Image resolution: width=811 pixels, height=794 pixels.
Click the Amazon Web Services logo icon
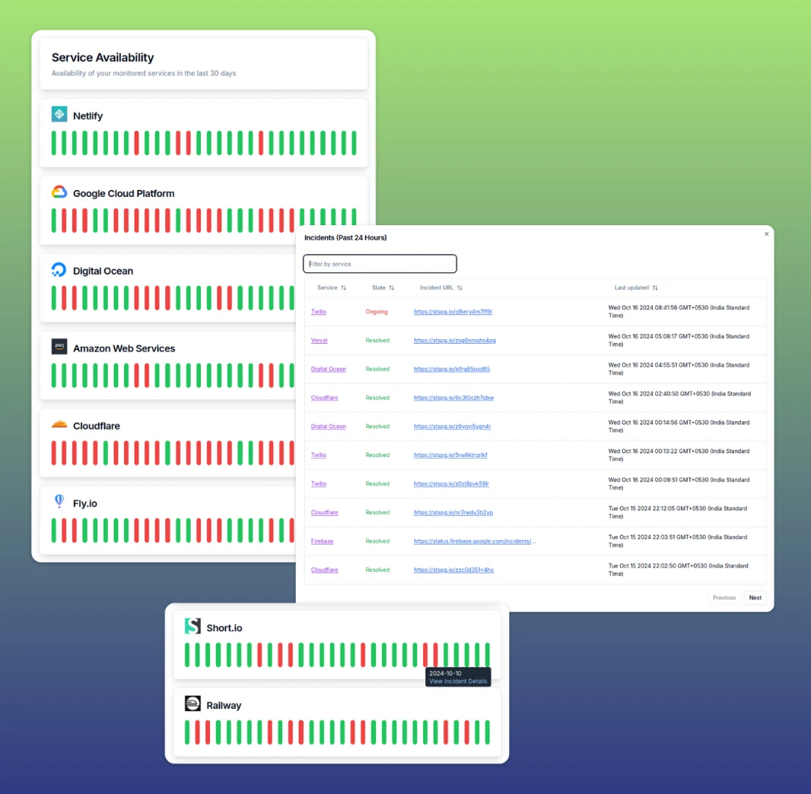click(x=59, y=347)
